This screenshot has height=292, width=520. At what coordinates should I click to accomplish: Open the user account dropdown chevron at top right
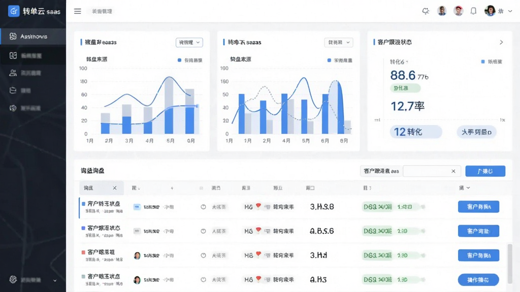510,11
